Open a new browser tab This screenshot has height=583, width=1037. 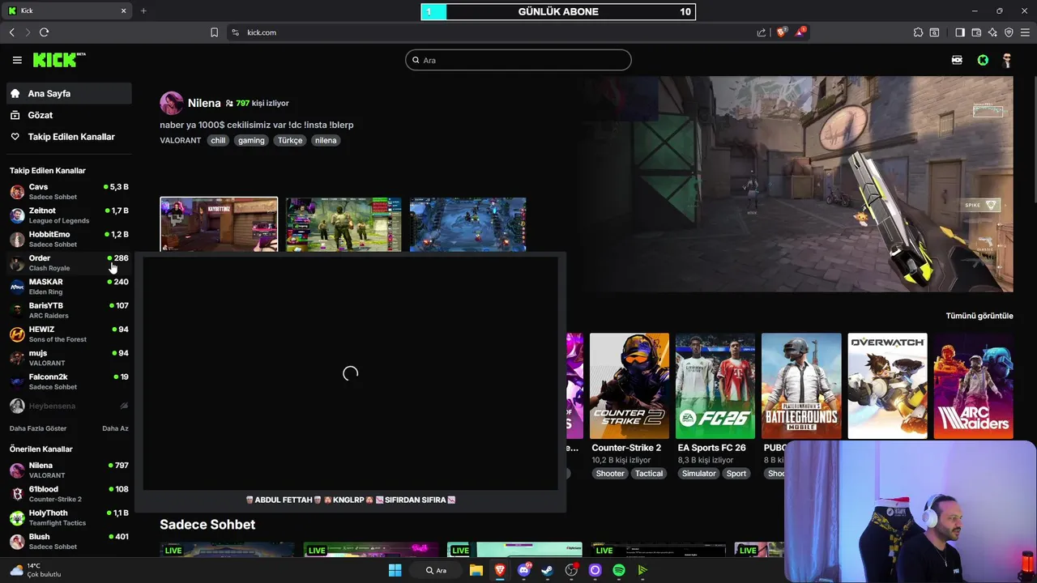(143, 11)
